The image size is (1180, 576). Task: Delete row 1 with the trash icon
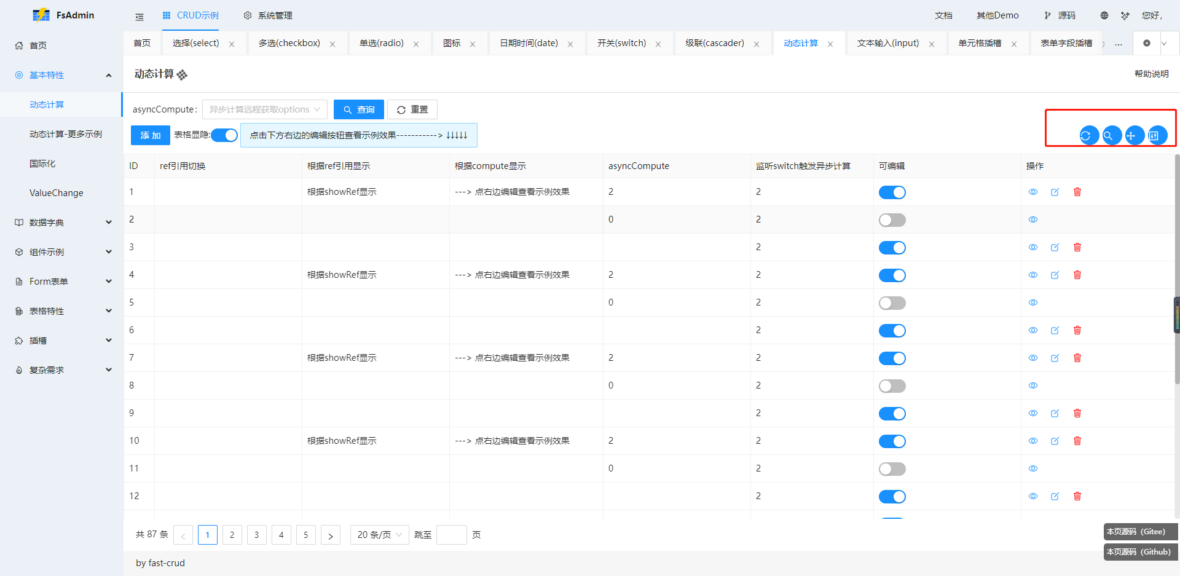1077,192
